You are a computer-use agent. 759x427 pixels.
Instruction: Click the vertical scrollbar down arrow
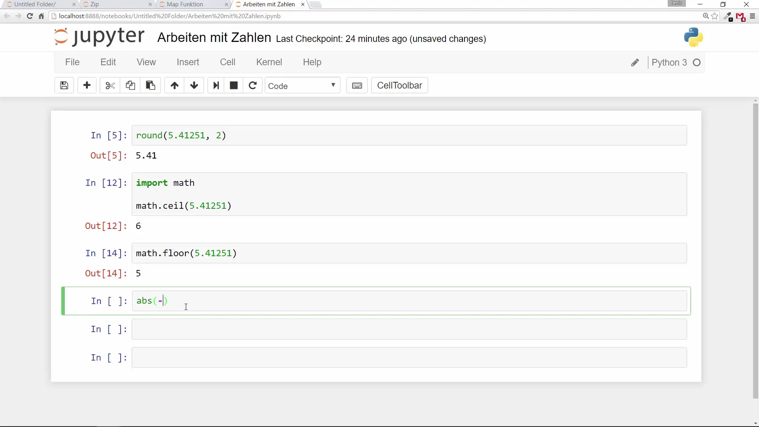[755, 423]
